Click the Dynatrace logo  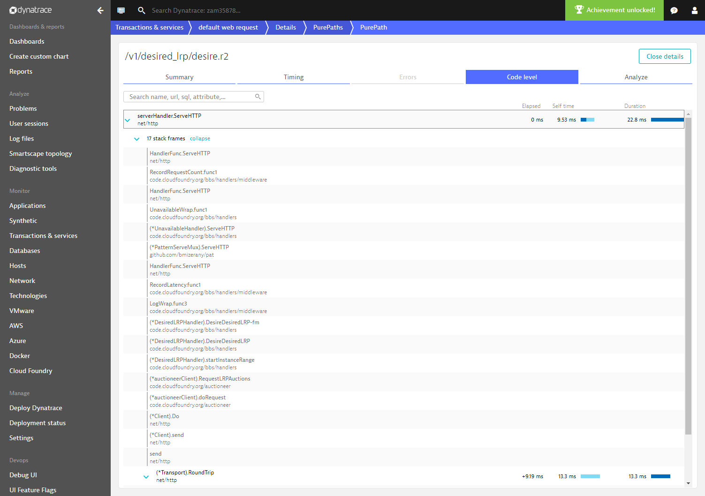[x=30, y=10]
